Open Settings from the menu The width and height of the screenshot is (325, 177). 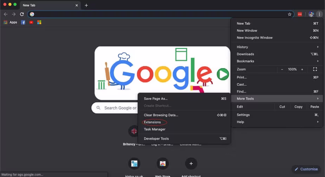(x=277, y=115)
